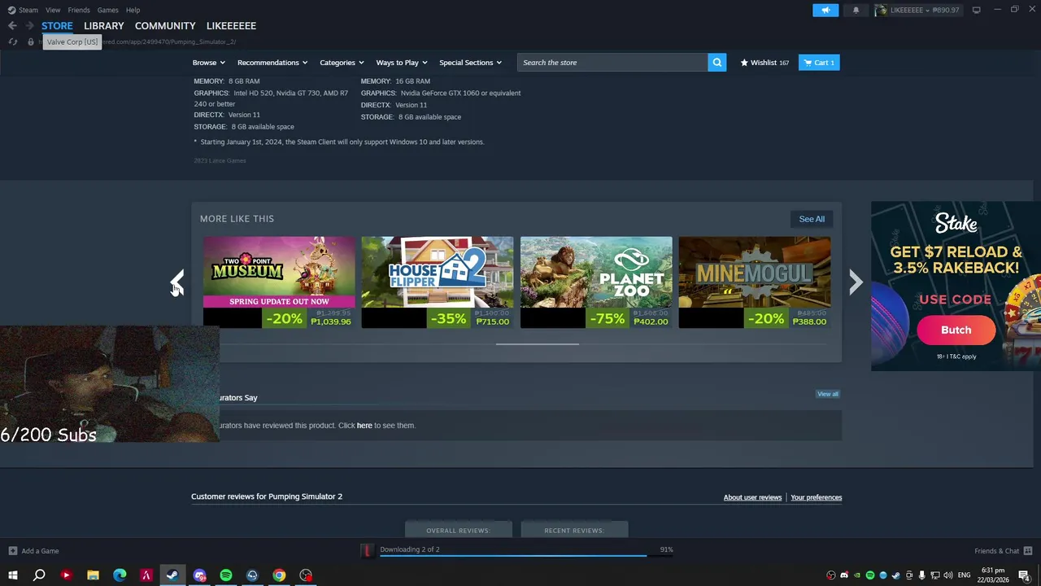The width and height of the screenshot is (1041, 586).
Task: Open the Planet Zoo card
Action: click(x=596, y=282)
